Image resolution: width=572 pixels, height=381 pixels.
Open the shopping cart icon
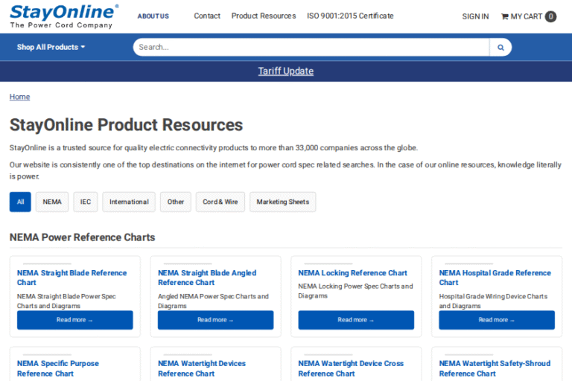pos(505,16)
